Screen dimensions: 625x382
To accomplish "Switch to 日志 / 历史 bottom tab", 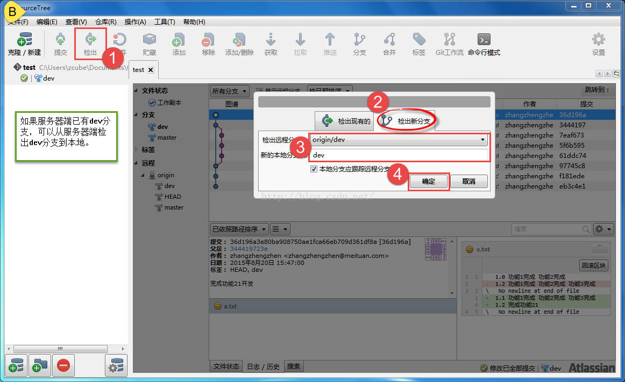I will click(x=263, y=366).
